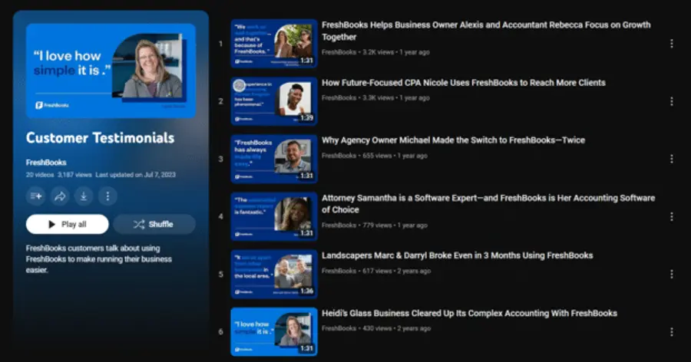The image size is (691, 362).
Task: Open title "Landscapers Marc & Darryl Broke Even in 3 Months"
Action: pyautogui.click(x=458, y=255)
